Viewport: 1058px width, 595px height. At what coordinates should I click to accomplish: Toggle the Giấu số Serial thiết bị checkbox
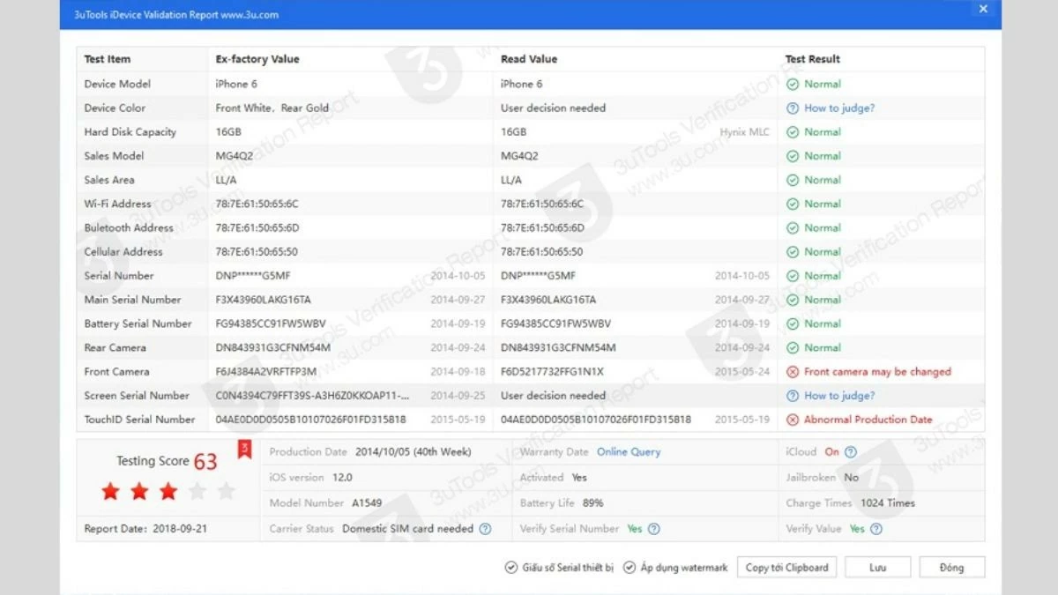[510, 567]
